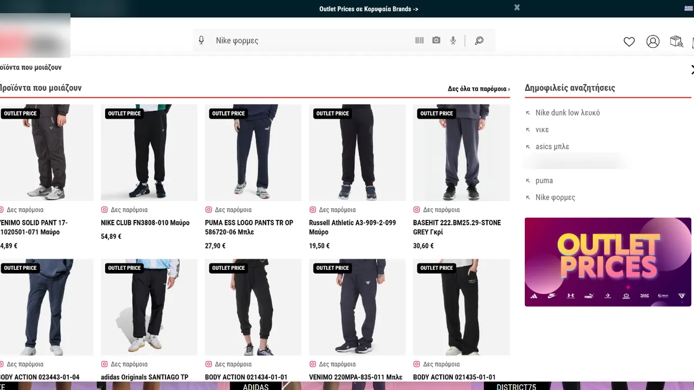Select popular search 'puma'
694x390 pixels.
coord(544,180)
